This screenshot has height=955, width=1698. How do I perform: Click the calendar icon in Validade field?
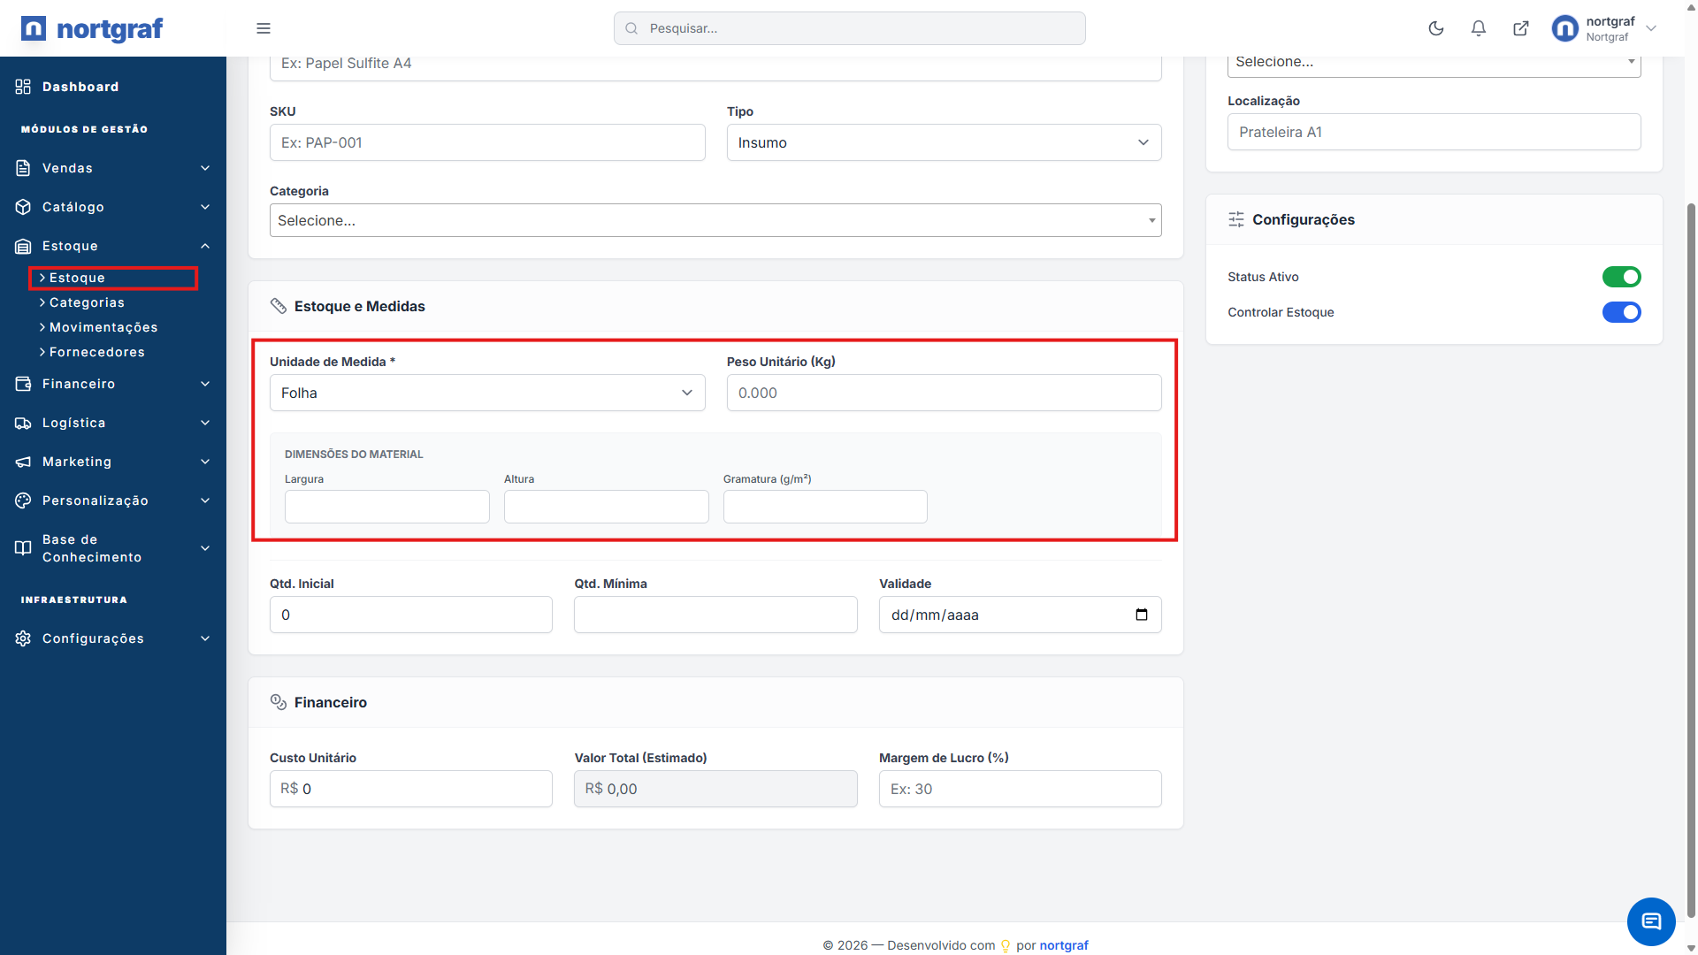click(1142, 615)
